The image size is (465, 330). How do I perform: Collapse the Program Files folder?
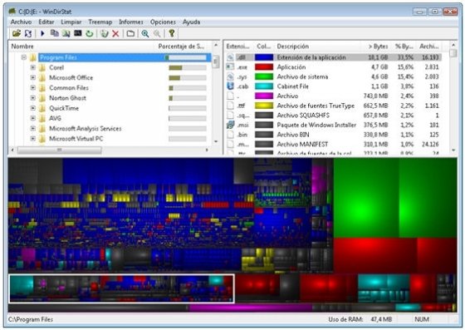[24, 57]
